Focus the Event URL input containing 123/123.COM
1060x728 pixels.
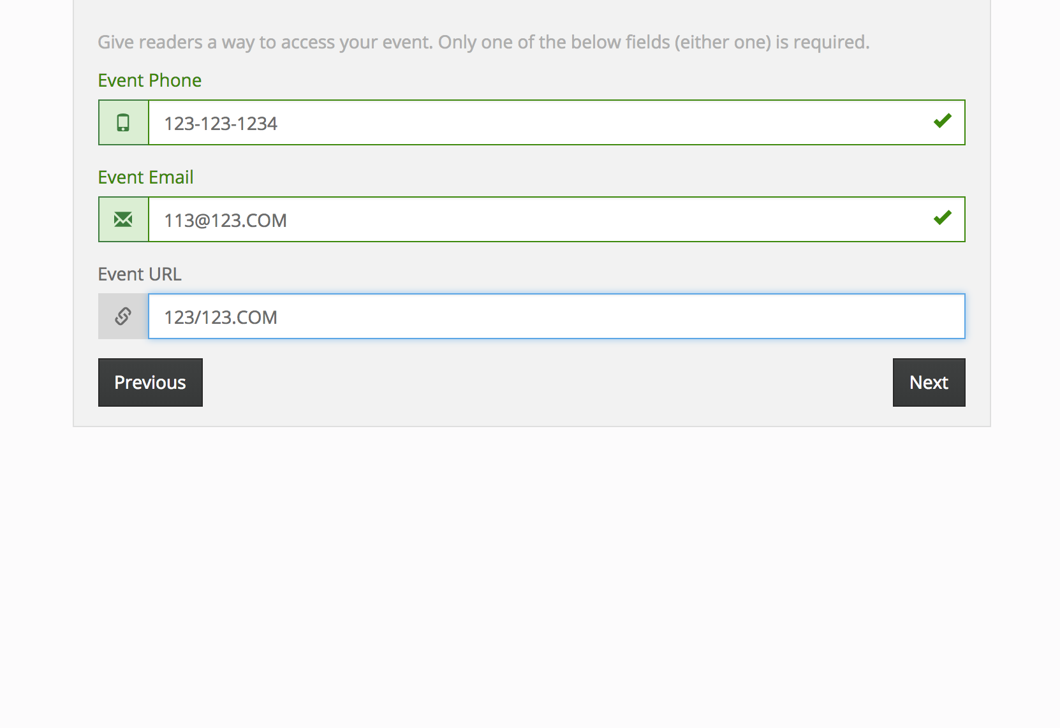click(x=557, y=316)
